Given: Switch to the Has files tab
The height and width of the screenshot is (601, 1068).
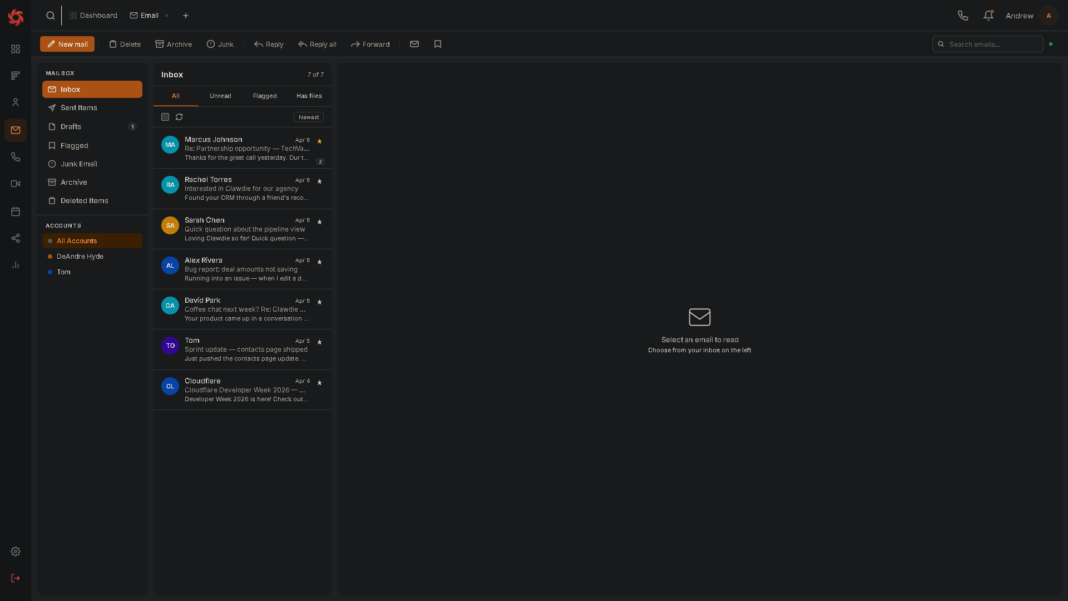Looking at the screenshot, I should (x=309, y=96).
